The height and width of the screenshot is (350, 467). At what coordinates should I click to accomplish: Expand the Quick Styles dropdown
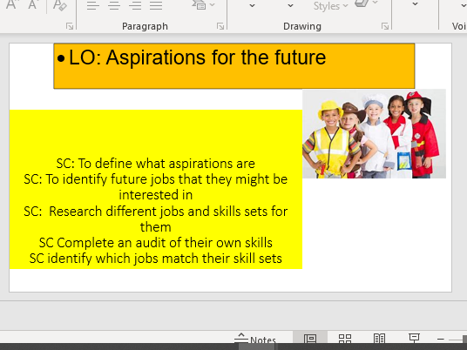(x=330, y=5)
